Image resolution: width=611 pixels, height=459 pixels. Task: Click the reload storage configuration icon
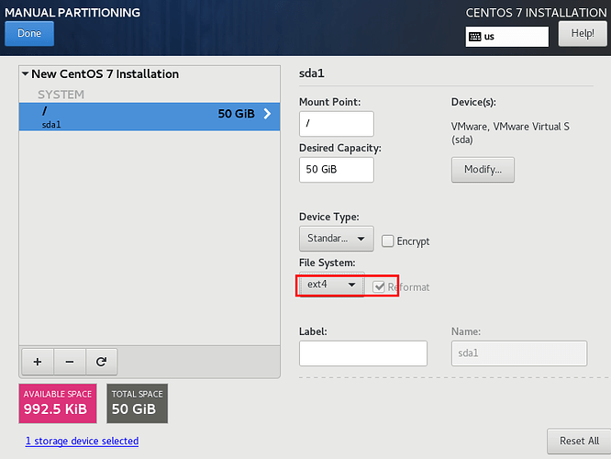101,362
